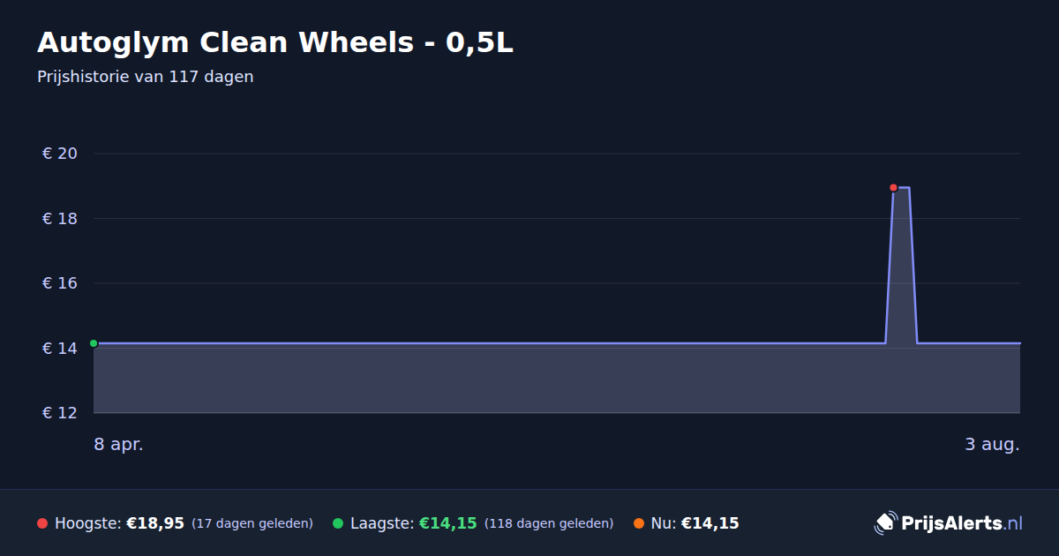Click the '17 dagen geleden' note

pyautogui.click(x=252, y=523)
